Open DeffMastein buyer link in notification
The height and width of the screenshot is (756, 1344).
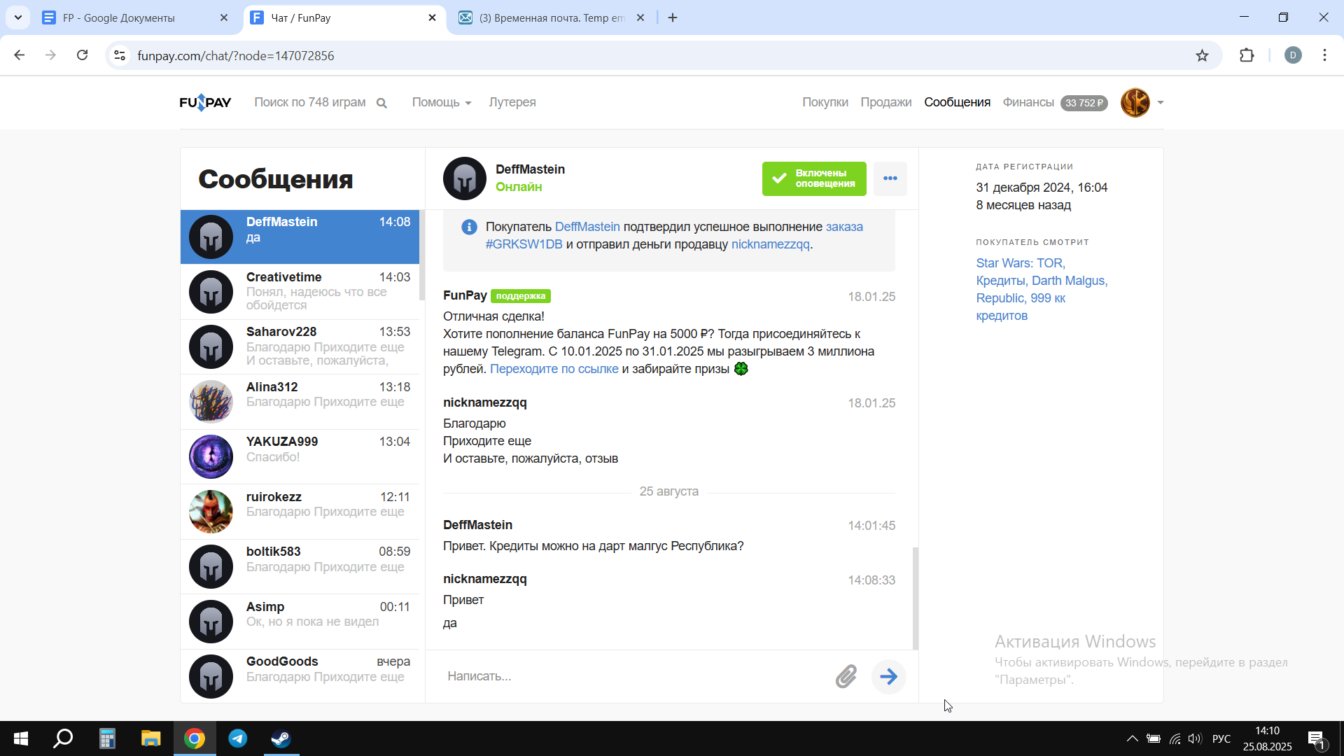(587, 227)
